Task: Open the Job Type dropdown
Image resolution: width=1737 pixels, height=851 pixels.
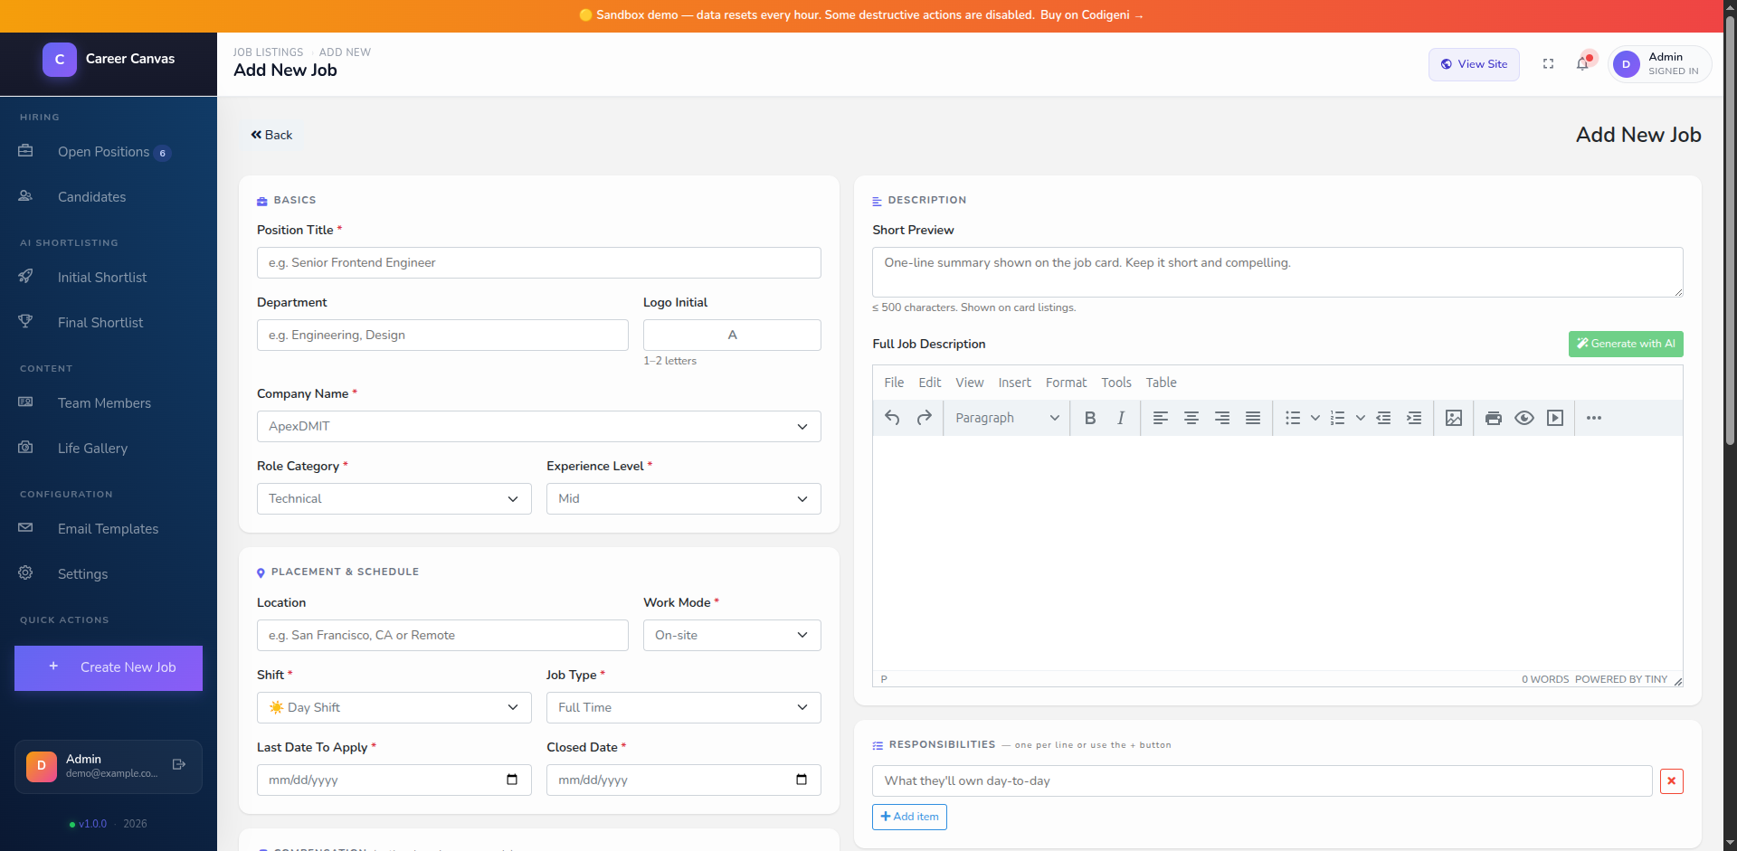Action: pos(684,708)
